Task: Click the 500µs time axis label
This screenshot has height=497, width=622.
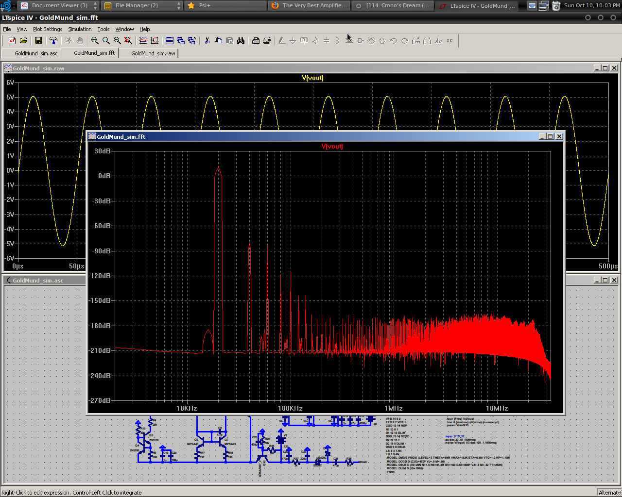Action: [x=608, y=266]
